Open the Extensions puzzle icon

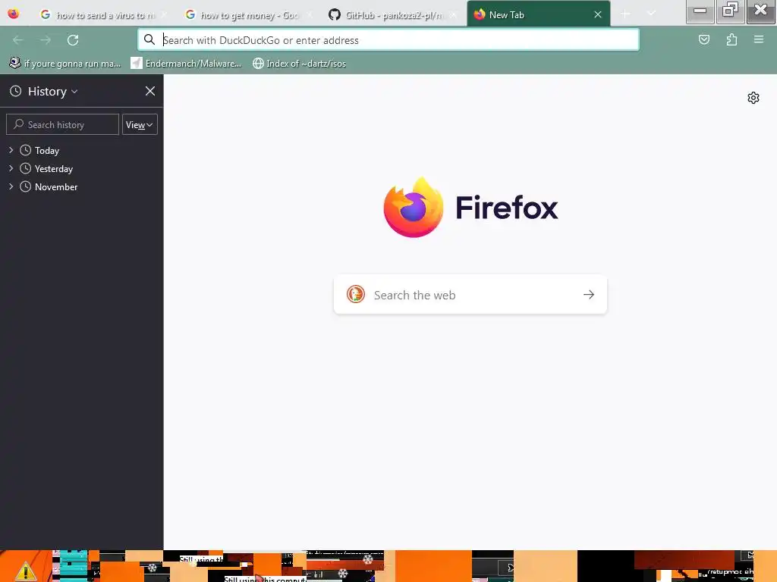(731, 39)
